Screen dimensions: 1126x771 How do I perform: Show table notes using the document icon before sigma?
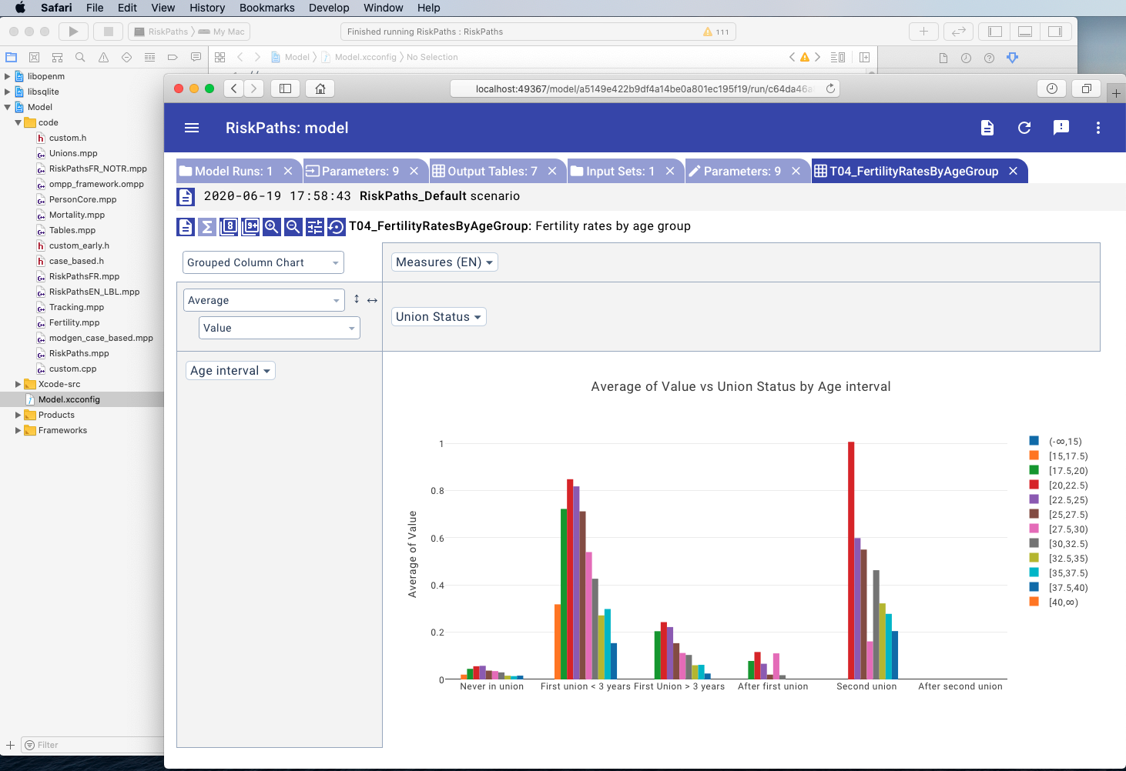[185, 226]
